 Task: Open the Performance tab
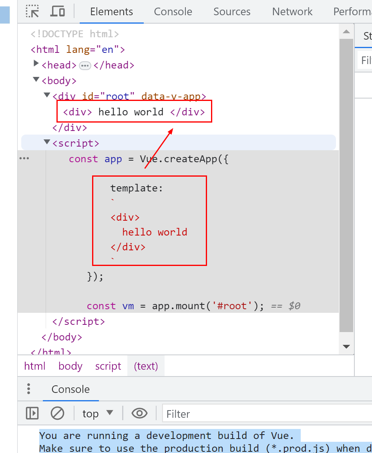pyautogui.click(x=353, y=12)
